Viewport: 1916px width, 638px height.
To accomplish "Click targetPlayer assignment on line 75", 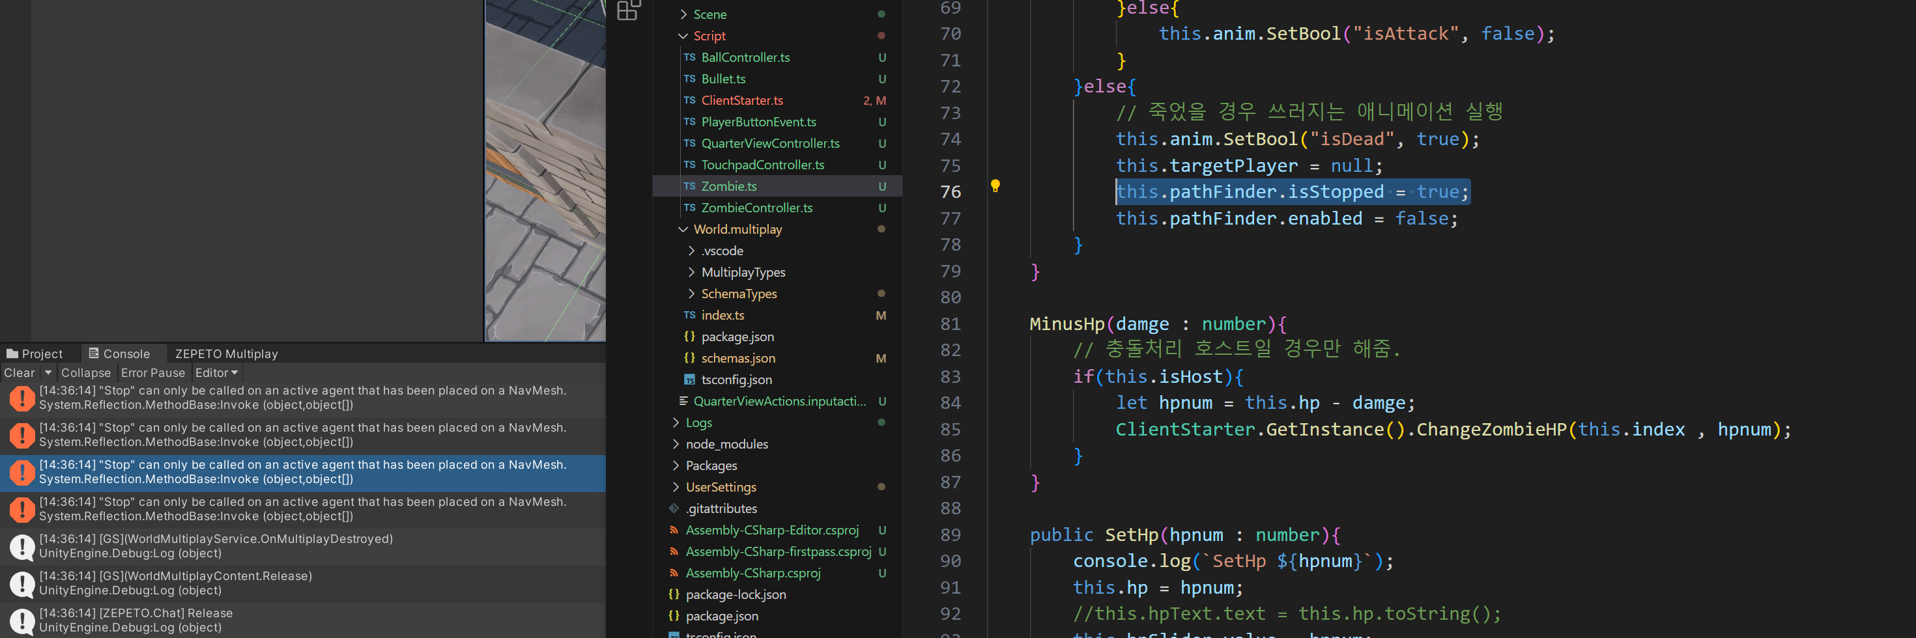I will point(1249,166).
